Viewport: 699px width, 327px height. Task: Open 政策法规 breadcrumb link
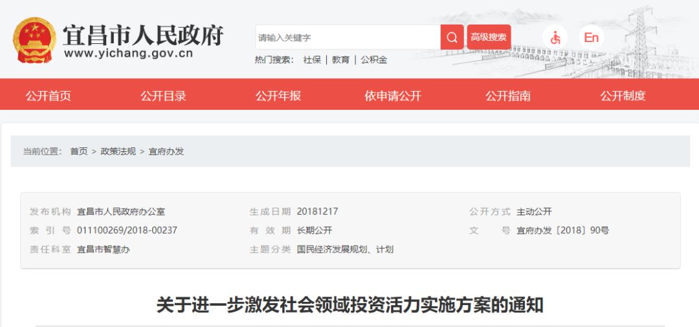tap(118, 151)
